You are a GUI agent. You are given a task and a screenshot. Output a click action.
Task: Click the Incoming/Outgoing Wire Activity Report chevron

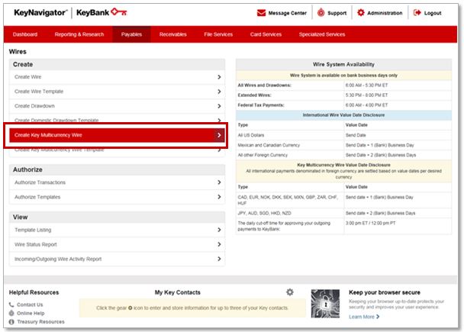click(x=219, y=259)
